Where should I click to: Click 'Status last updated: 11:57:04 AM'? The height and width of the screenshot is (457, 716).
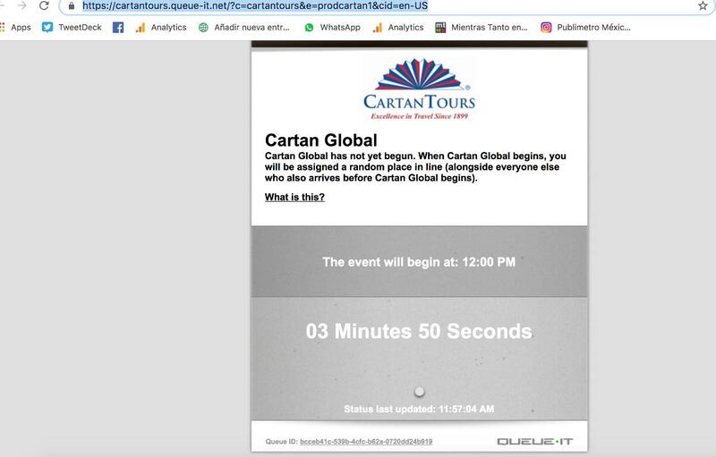(419, 409)
